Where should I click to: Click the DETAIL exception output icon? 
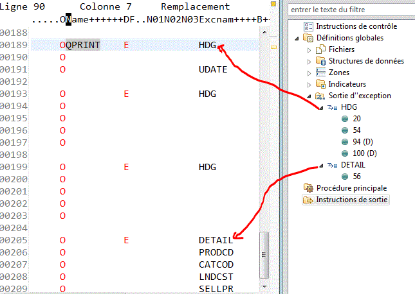tap(333, 165)
